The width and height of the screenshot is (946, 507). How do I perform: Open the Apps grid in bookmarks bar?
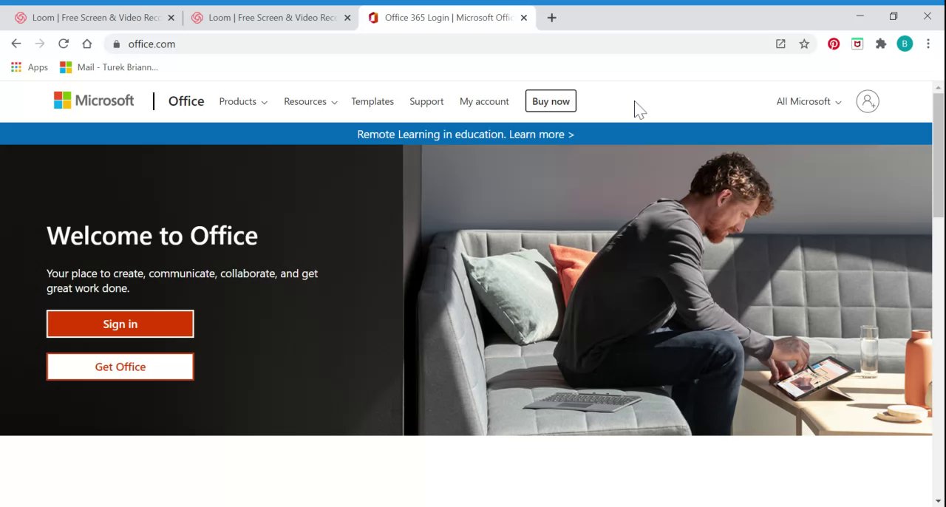[x=30, y=67]
